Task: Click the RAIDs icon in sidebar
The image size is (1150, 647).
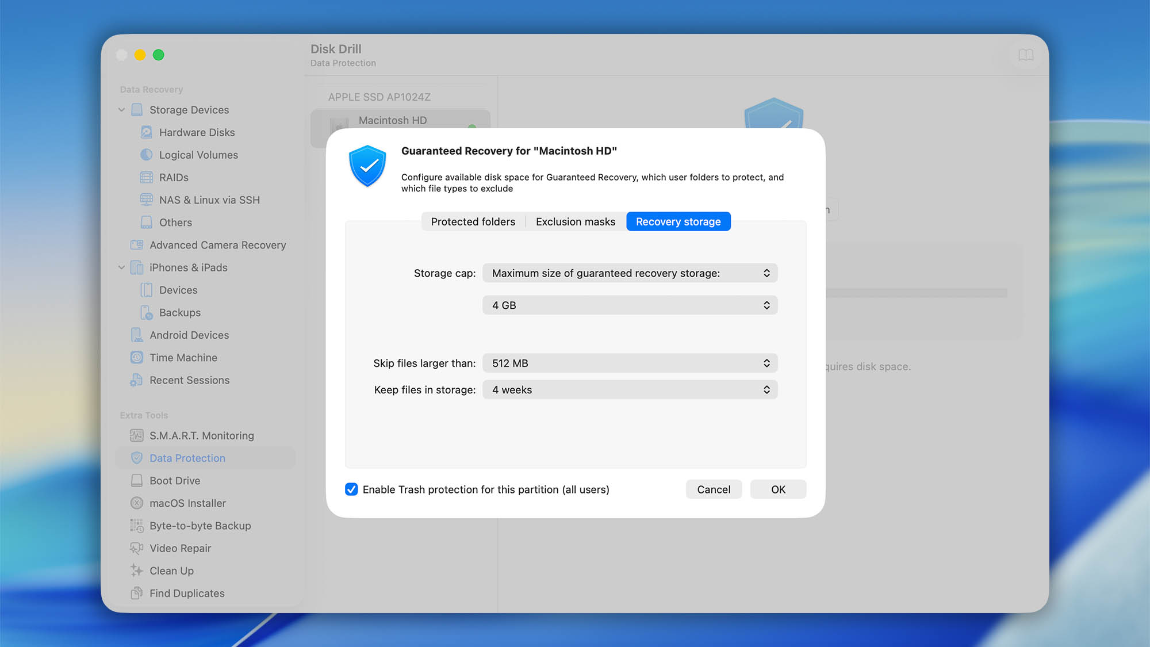Action: (147, 177)
